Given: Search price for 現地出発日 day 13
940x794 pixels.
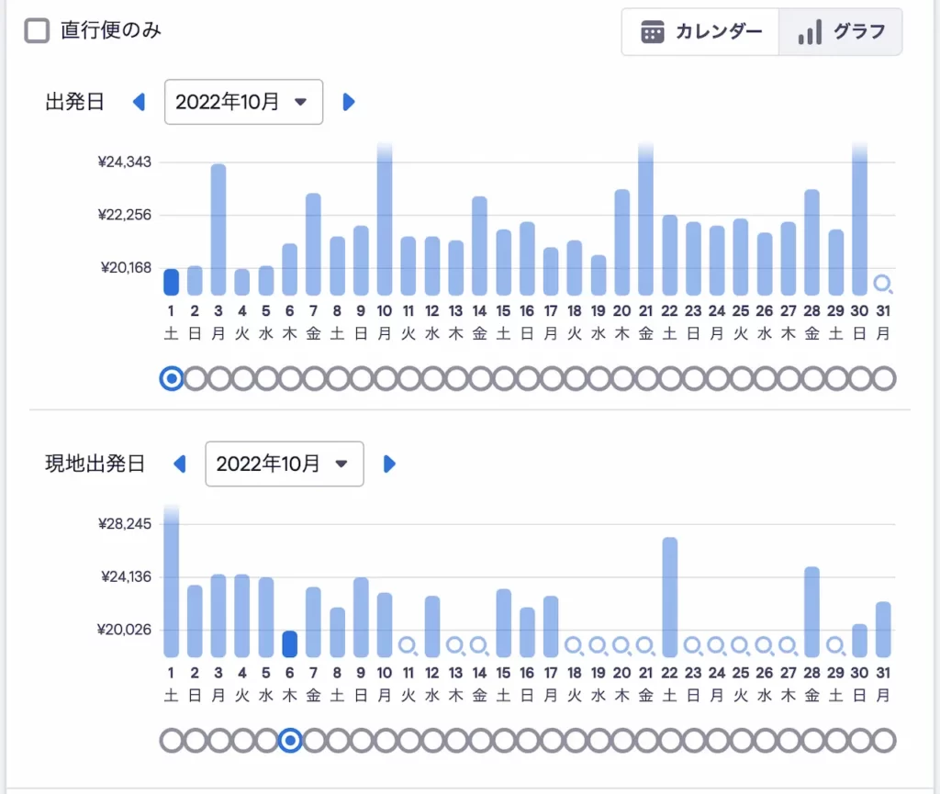Looking at the screenshot, I should click(455, 645).
